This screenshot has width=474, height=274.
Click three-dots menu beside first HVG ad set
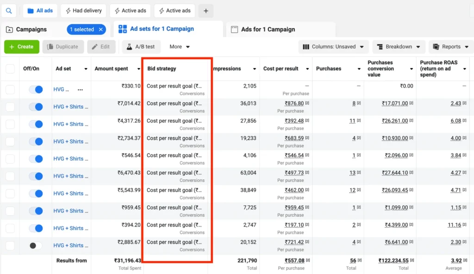[x=80, y=89]
